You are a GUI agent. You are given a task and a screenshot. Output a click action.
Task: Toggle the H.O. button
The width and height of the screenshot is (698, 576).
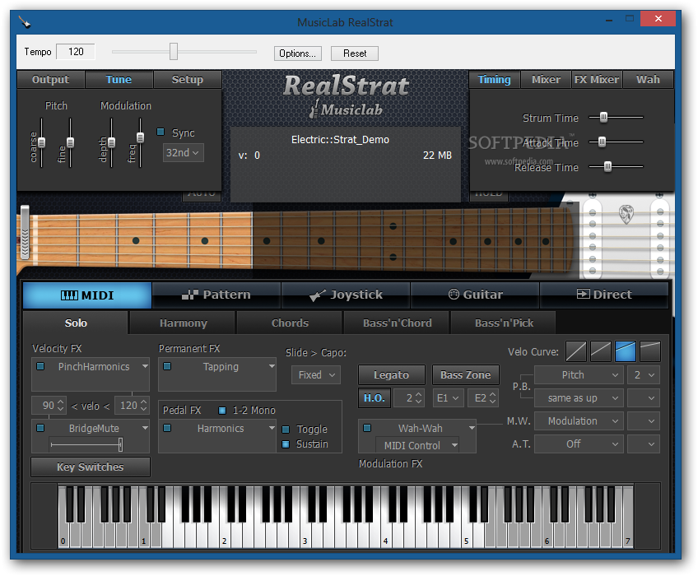pyautogui.click(x=375, y=398)
